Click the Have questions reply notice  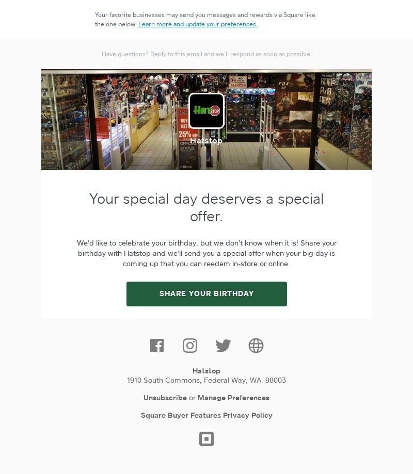[206, 54]
